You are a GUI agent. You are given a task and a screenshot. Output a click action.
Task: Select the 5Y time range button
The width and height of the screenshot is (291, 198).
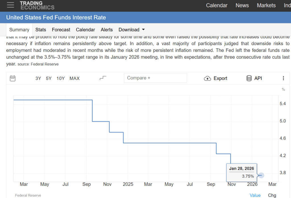pos(49,78)
